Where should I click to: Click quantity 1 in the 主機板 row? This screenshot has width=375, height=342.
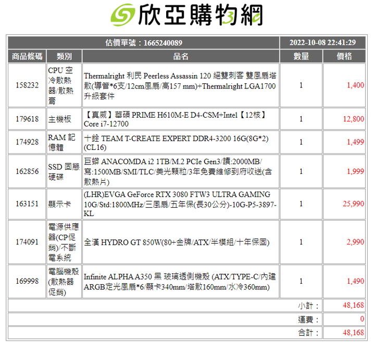coord(301,119)
